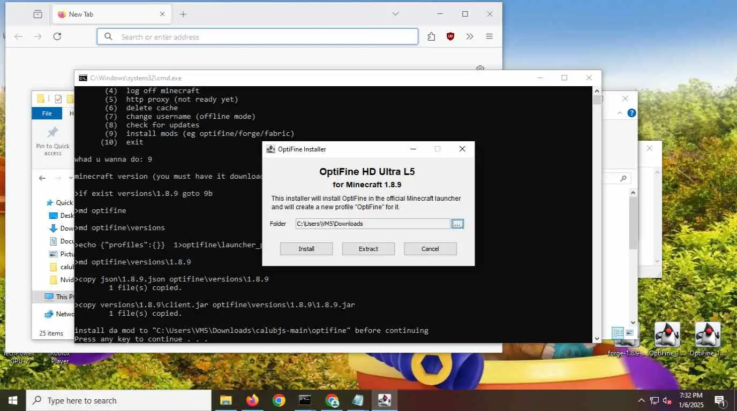The width and height of the screenshot is (737, 411).
Task: Open Chrome with profile badge on taskbar
Action: [x=332, y=400]
